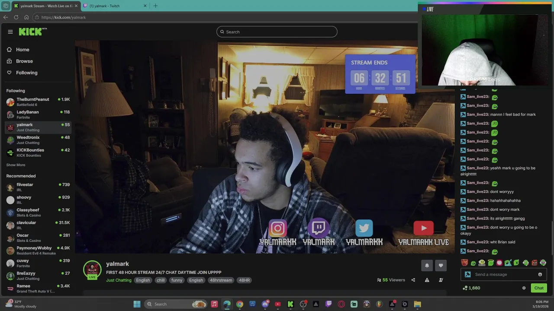Open cuvey recommended channel
This screenshot has width=554, height=311.
click(38, 263)
